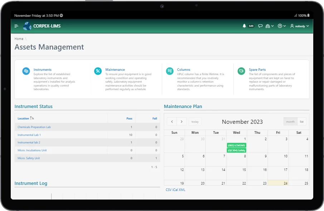Click the notifications bell icon
The image size is (324, 211).
[x=244, y=26]
